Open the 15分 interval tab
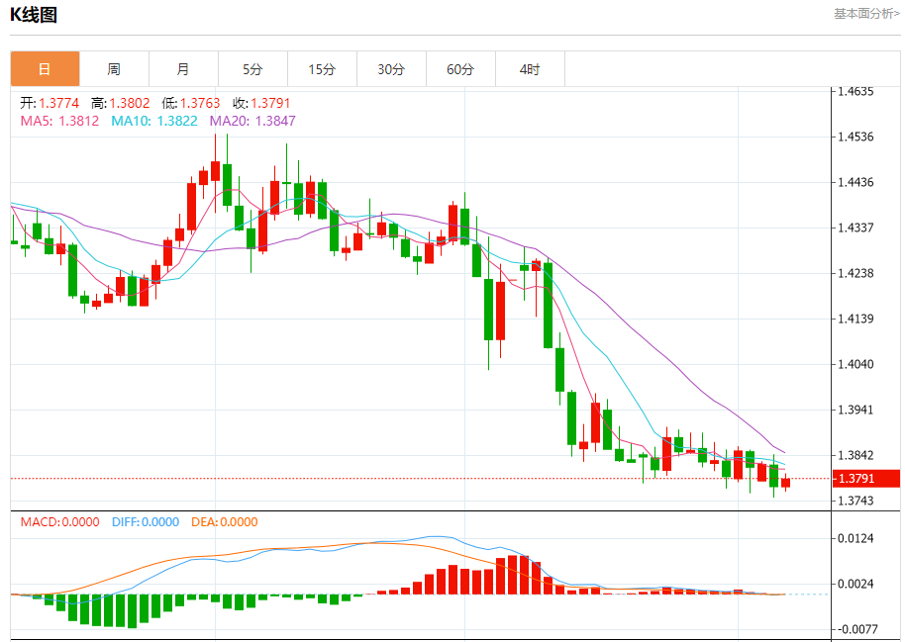905x642 pixels. click(322, 69)
